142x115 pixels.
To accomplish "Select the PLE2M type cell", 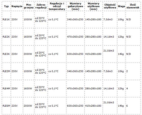I will coord(6,71).
